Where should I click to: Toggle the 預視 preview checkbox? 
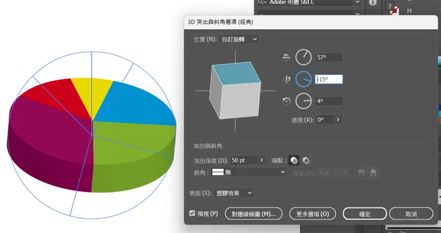(192, 213)
